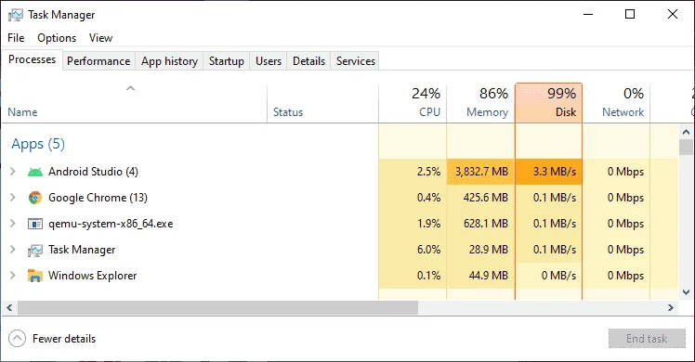
Task: Close the Task Manager window
Action: [x=673, y=15]
